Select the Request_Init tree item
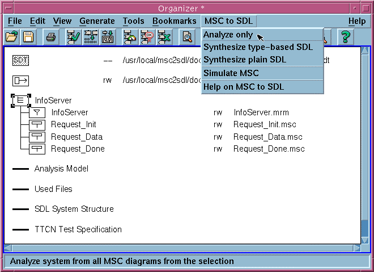 (74, 124)
